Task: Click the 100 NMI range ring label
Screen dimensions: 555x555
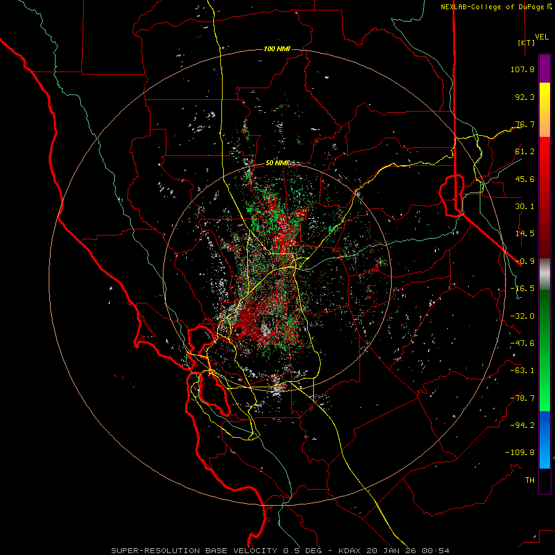Action: coord(277,49)
